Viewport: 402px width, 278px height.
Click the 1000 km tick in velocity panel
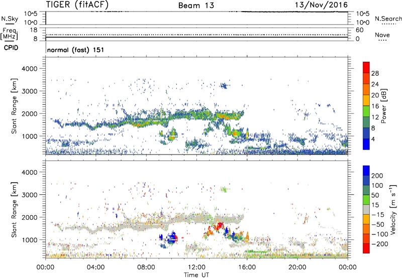click(x=30, y=239)
